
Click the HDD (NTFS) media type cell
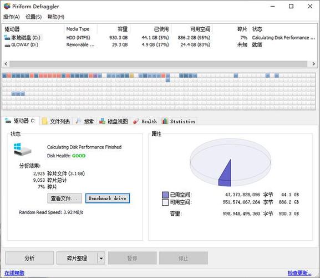[x=78, y=38]
